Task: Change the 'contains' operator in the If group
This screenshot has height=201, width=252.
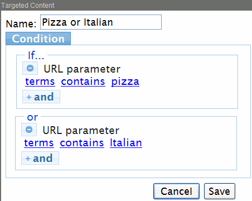Action: (x=83, y=82)
